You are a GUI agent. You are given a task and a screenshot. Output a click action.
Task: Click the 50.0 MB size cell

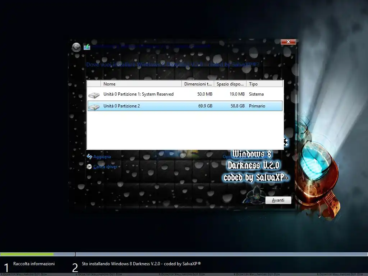coord(204,94)
